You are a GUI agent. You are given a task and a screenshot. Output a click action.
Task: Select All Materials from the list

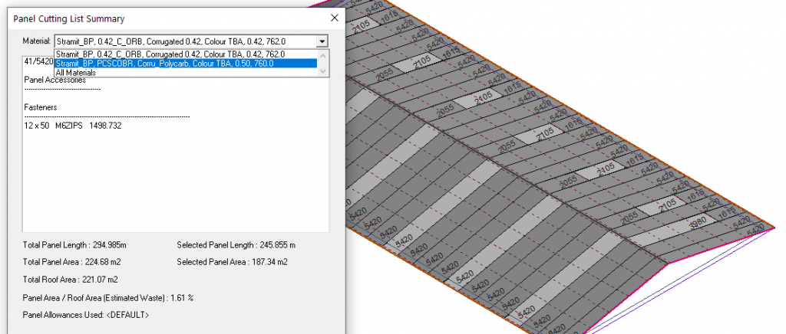tap(76, 73)
